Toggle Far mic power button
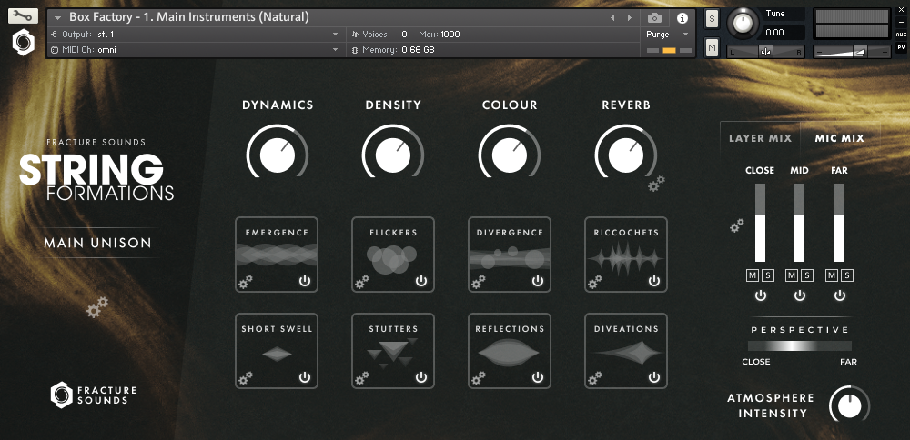 (x=839, y=295)
